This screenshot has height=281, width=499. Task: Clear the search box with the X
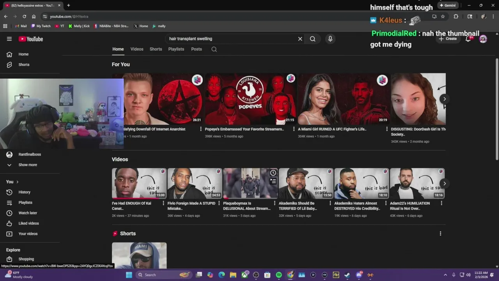point(300,39)
